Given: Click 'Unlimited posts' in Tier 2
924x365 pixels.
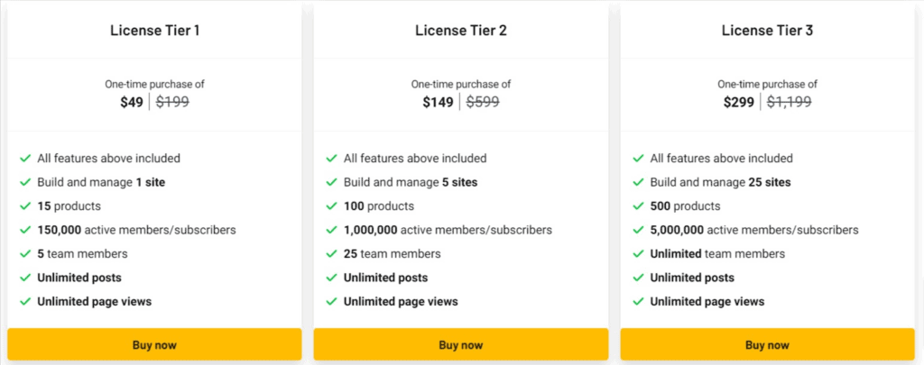Looking at the screenshot, I should 385,278.
